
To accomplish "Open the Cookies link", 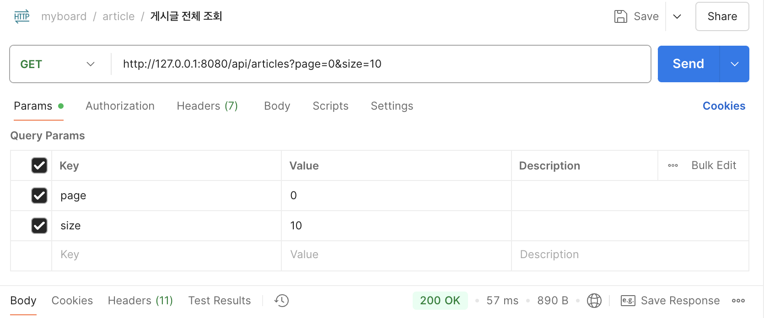I will point(724,106).
